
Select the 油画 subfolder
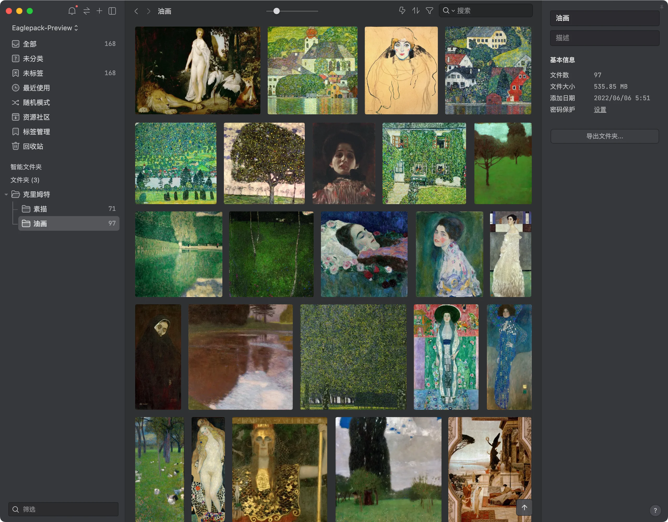69,223
